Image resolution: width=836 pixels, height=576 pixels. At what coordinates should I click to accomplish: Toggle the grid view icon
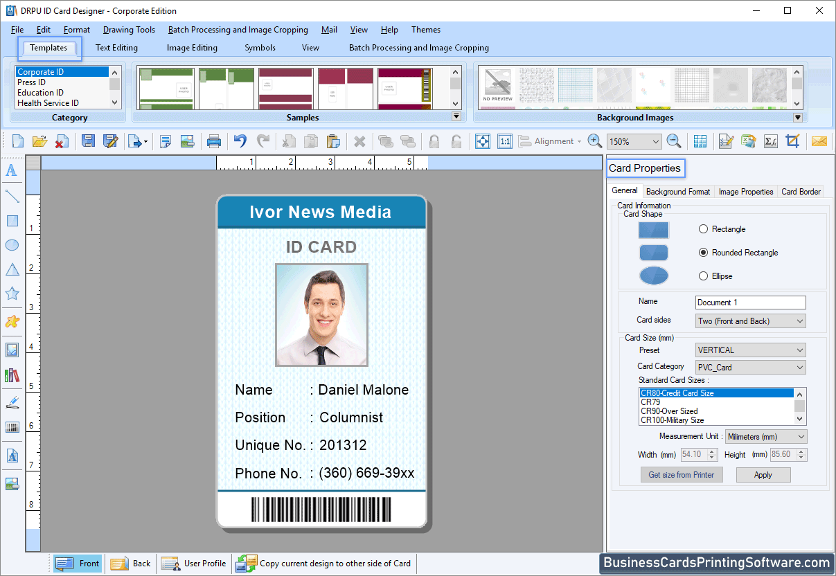700,141
